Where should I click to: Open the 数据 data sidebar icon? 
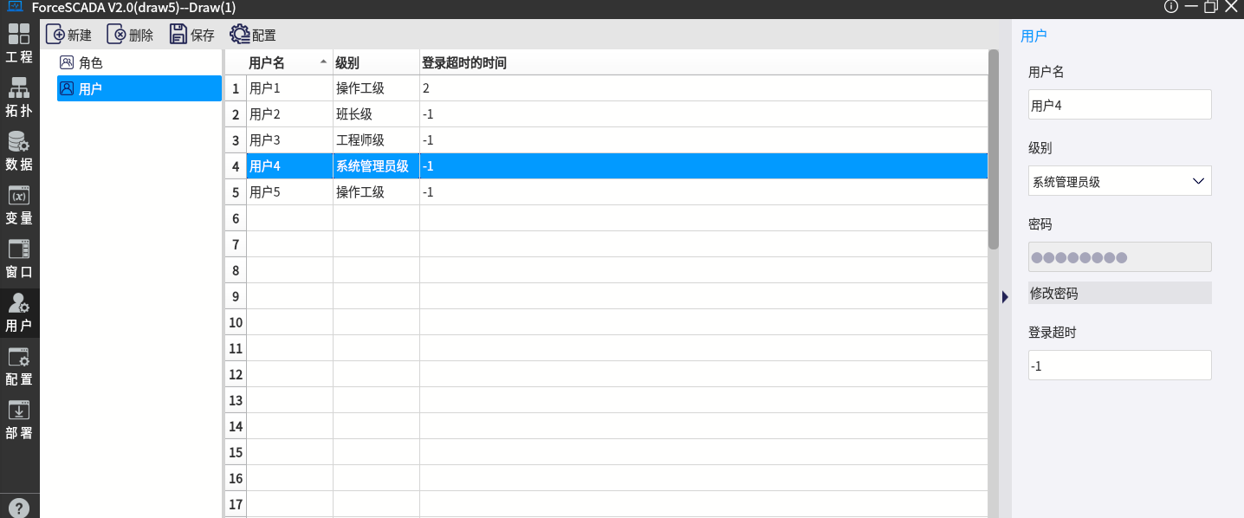(19, 151)
